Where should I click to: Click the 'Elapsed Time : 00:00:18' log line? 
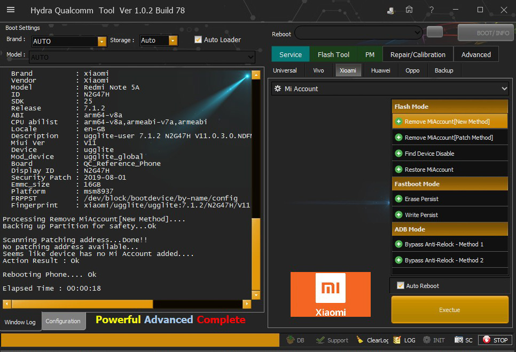point(52,288)
